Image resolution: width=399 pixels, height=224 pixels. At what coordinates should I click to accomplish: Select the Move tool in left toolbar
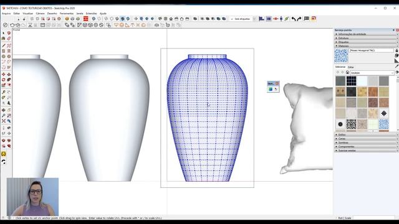4,74
